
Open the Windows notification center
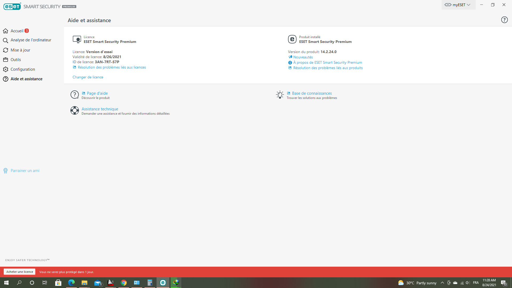[x=504, y=283]
